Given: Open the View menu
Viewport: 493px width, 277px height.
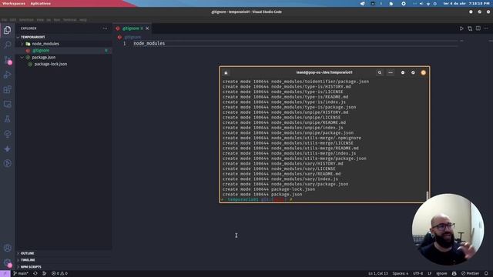Looking at the screenshot, I should coord(40,20).
